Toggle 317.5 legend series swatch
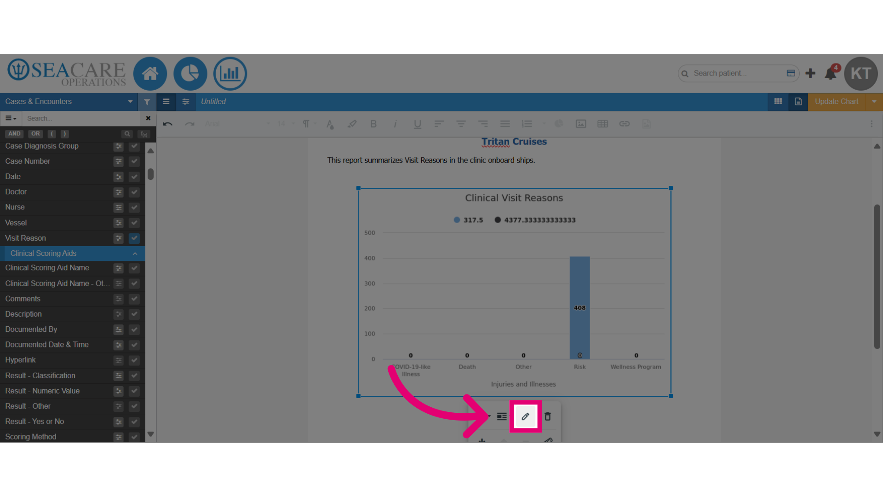This screenshot has width=883, height=497. [457, 220]
